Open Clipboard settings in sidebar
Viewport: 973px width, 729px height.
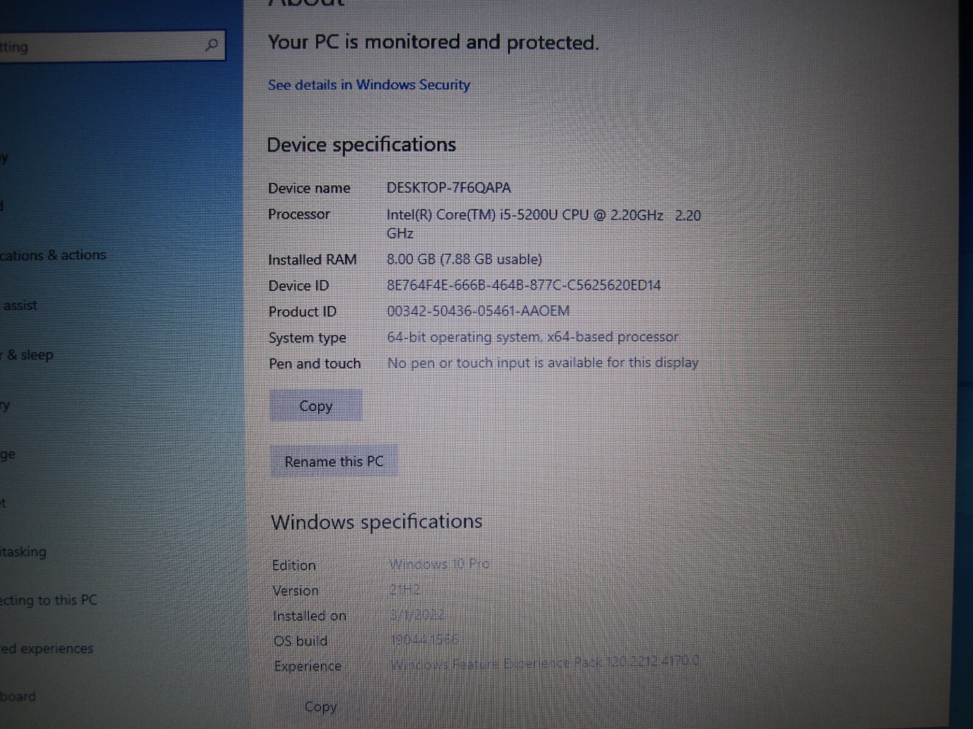tap(18, 697)
